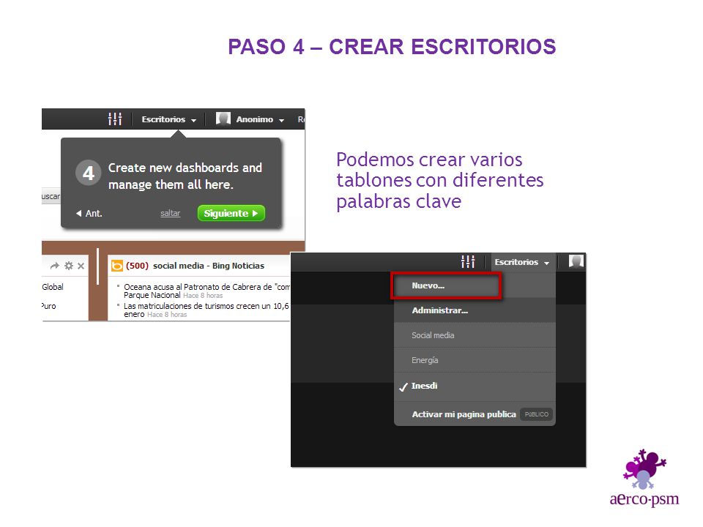Click the 'Global' entry in left widget
703x527 pixels.
pos(53,287)
